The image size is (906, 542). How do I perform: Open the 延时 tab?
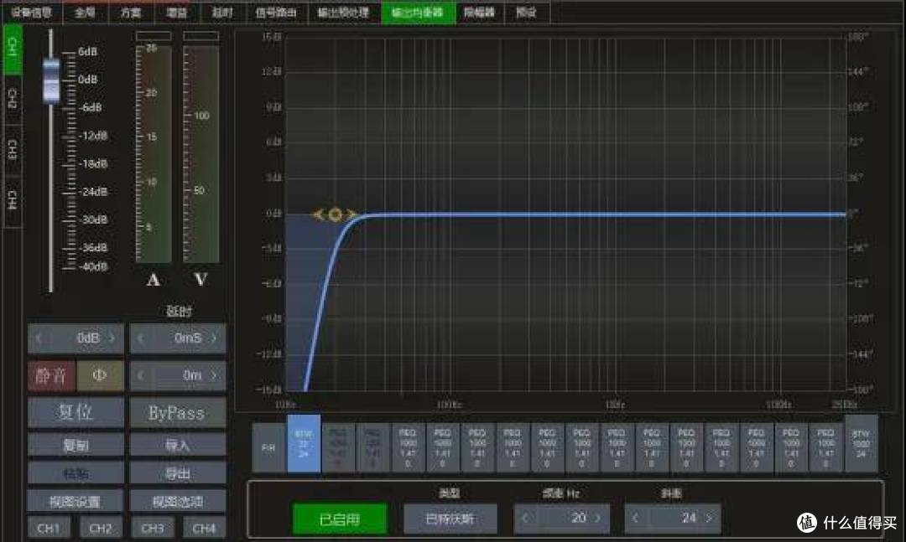(x=222, y=12)
